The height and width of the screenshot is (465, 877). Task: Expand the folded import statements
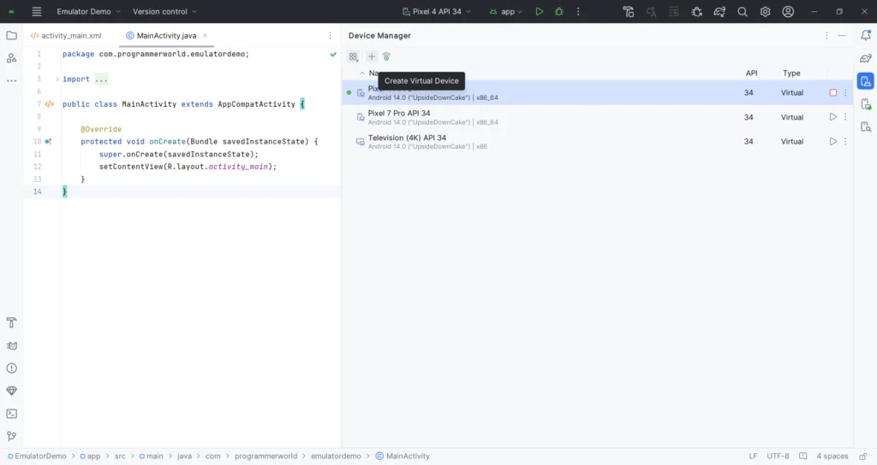pos(57,79)
